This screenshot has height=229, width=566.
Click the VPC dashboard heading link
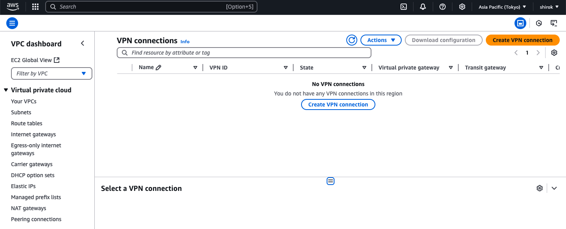[x=36, y=44]
